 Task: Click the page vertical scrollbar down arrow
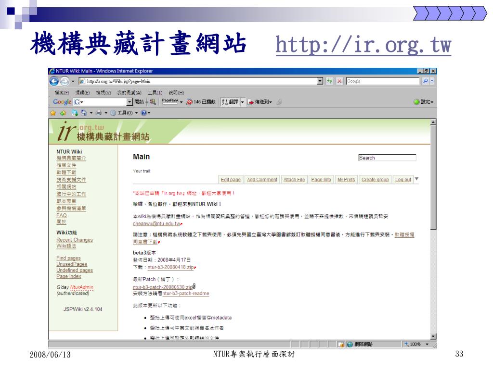[x=433, y=336]
